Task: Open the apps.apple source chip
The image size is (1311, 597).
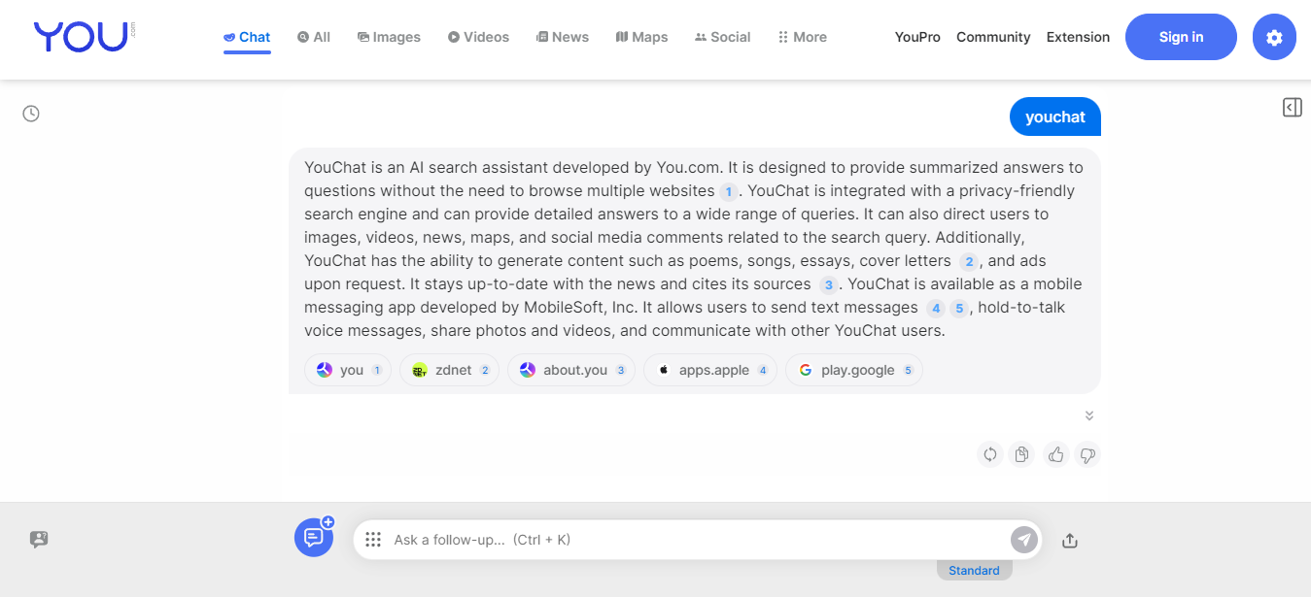Action: [x=710, y=370]
